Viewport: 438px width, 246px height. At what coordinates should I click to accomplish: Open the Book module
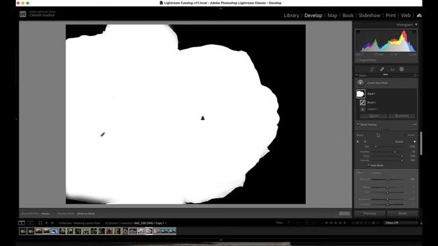348,15
